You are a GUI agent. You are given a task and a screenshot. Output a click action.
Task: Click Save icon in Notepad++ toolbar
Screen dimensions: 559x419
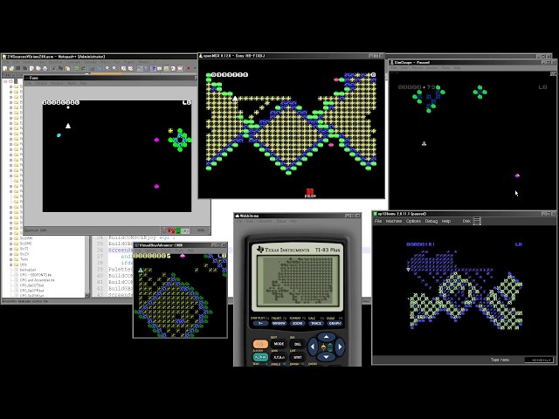pos(18,68)
